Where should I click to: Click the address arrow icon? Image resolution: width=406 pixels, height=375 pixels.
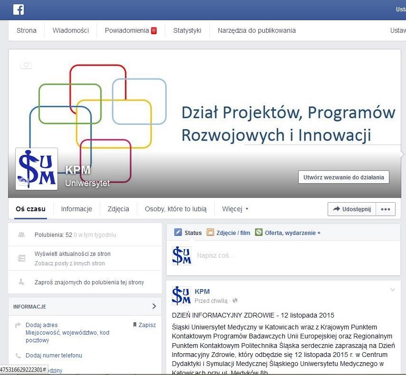coord(18,325)
